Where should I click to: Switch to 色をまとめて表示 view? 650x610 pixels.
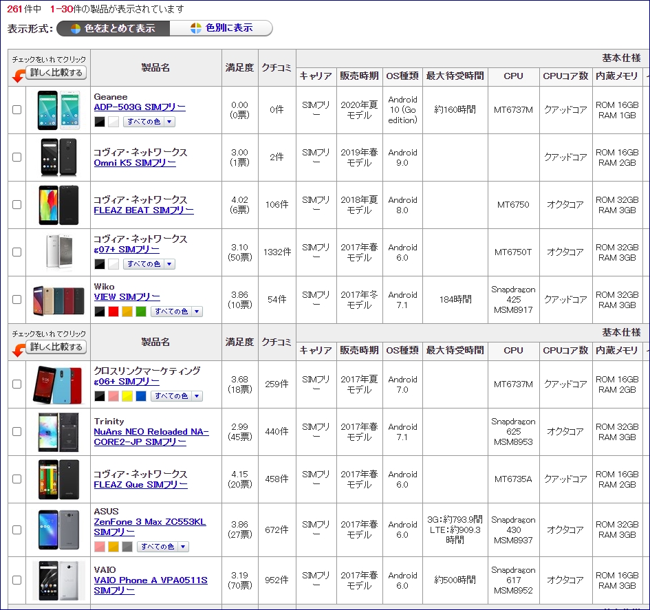click(113, 28)
